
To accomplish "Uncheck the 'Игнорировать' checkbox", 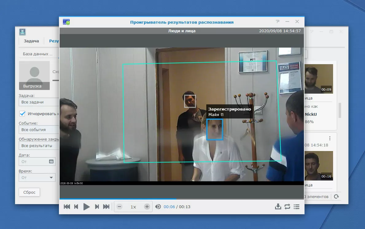I will (22, 114).
